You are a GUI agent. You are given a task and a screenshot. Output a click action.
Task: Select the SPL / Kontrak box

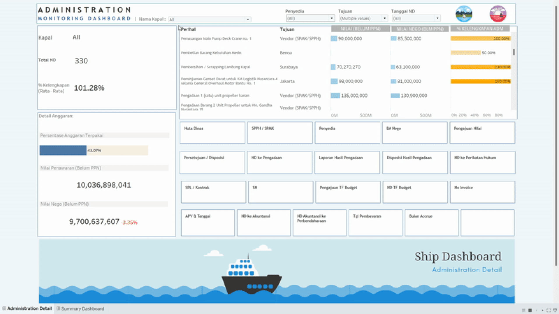pos(213,192)
